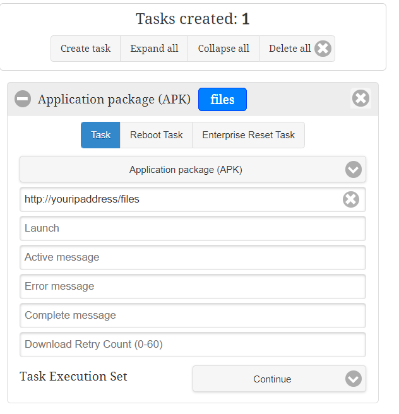Expand all tasks
The height and width of the screenshot is (414, 399).
click(x=154, y=49)
